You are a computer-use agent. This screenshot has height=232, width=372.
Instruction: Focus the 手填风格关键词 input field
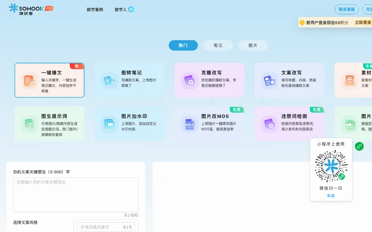point(106,227)
